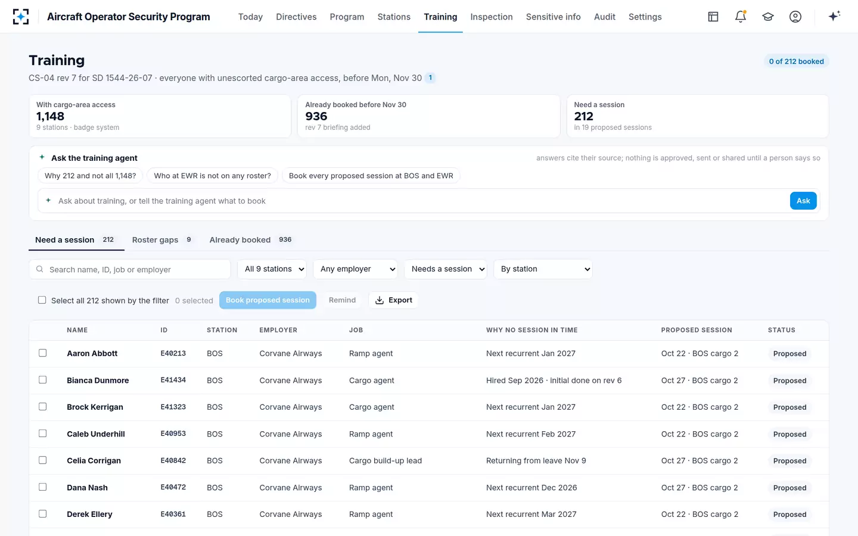Choose 'Book every proposed session at BOS and EWR'
Screen dimensions: 858x536
(371, 176)
